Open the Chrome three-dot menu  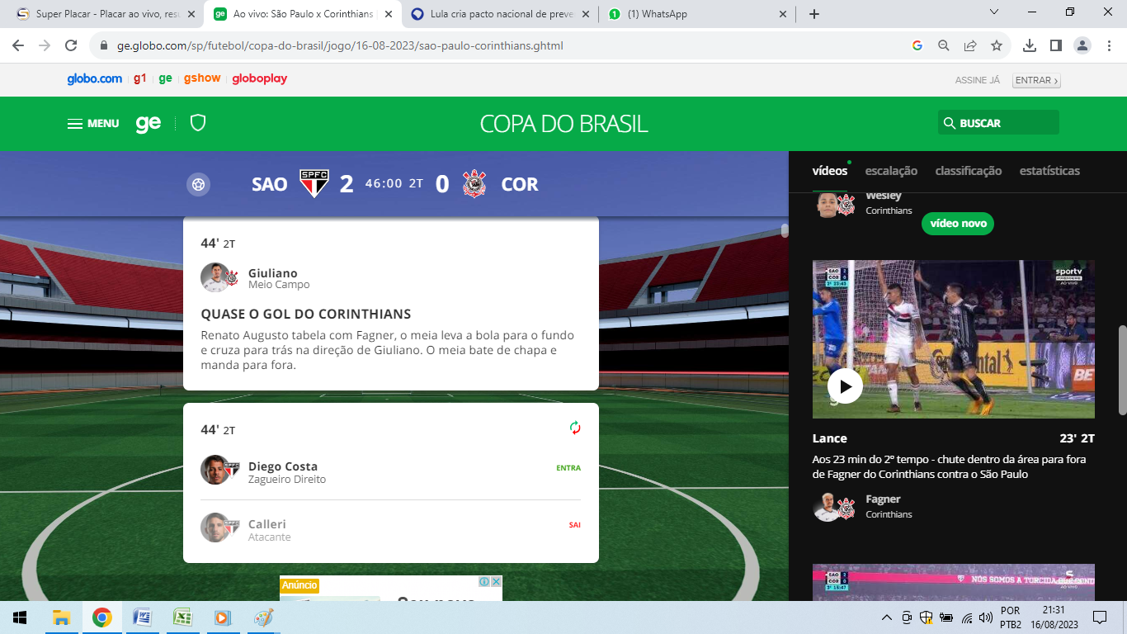1109,45
